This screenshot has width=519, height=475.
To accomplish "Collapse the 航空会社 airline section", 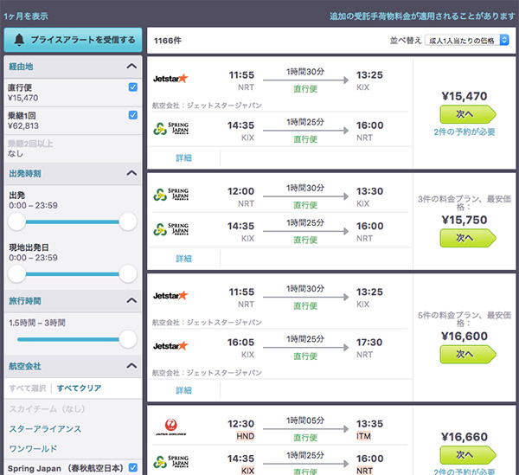I will tap(131, 366).
